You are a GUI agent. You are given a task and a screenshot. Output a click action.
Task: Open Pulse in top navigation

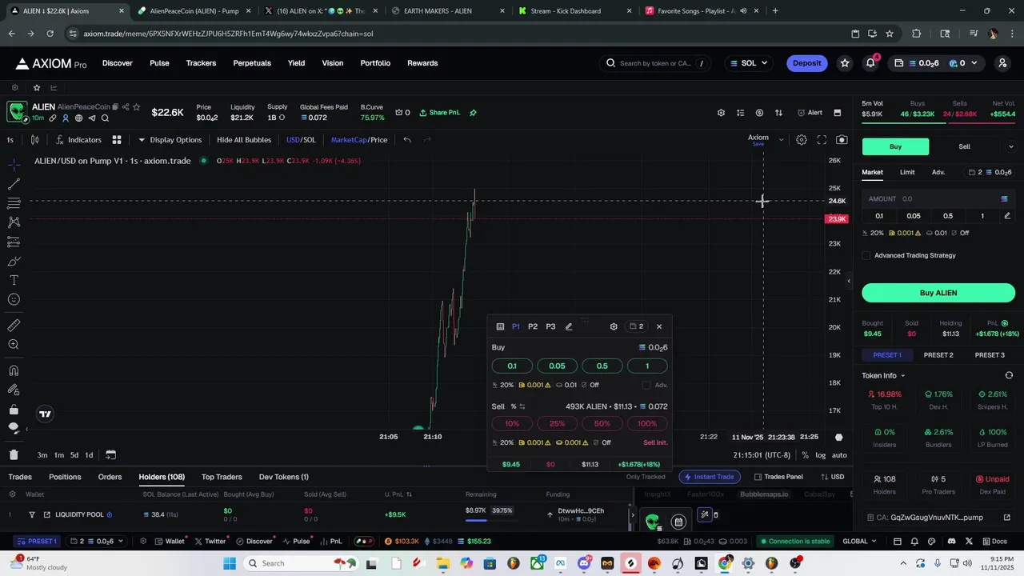click(159, 63)
